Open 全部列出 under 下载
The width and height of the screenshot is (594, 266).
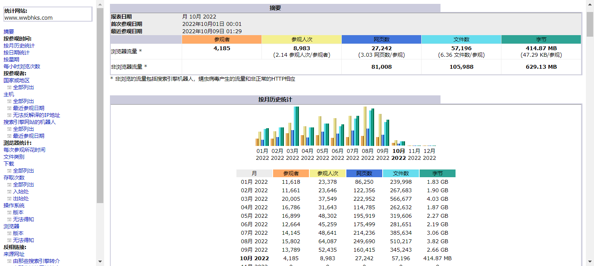pos(24,171)
